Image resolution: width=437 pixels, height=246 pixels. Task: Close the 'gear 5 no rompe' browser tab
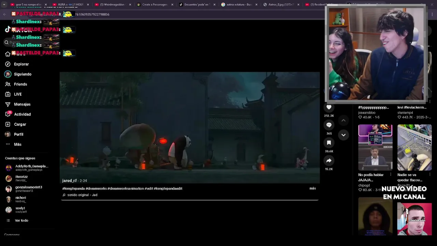[x=46, y=5]
